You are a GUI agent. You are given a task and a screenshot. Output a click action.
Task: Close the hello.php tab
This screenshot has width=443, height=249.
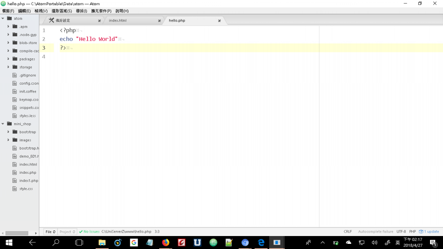(219, 21)
